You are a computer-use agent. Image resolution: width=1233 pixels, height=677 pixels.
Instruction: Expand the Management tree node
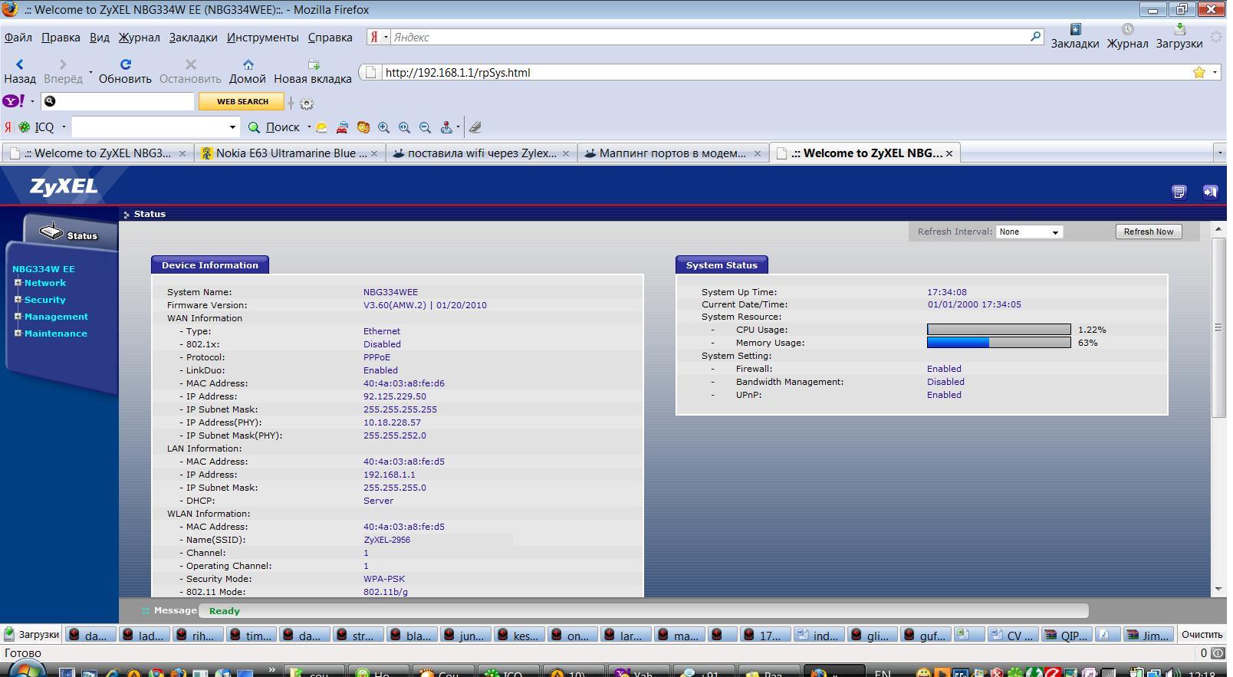pos(18,316)
